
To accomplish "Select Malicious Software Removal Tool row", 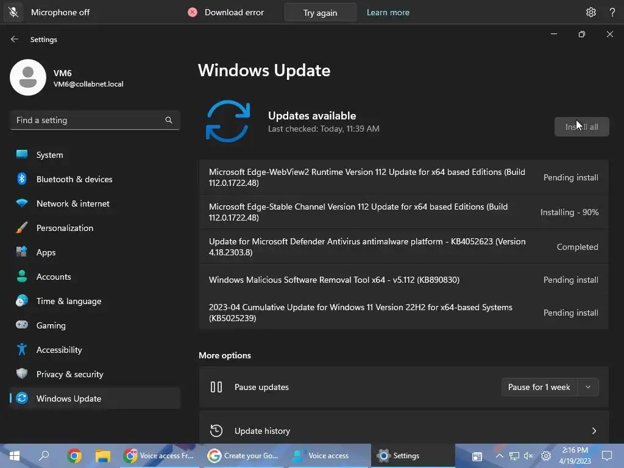I will [x=403, y=280].
